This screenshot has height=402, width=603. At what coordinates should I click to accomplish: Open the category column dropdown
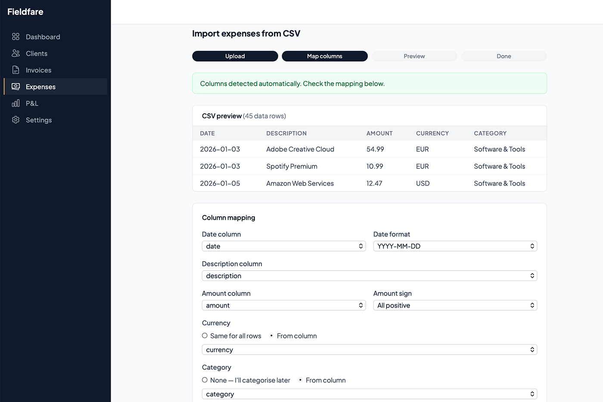click(x=369, y=394)
